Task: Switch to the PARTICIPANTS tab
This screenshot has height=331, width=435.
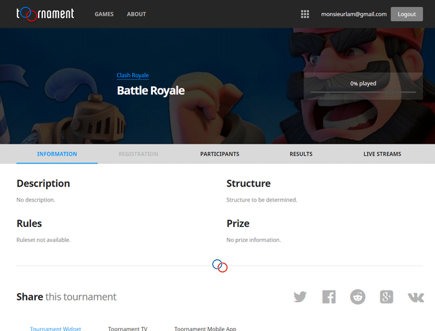Action: [x=220, y=154]
